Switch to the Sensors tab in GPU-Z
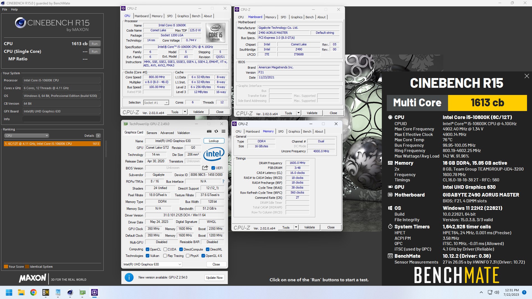Screen dimensions: 532x299 152,133
